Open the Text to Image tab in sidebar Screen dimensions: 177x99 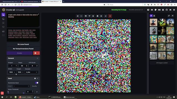pos(3,15)
